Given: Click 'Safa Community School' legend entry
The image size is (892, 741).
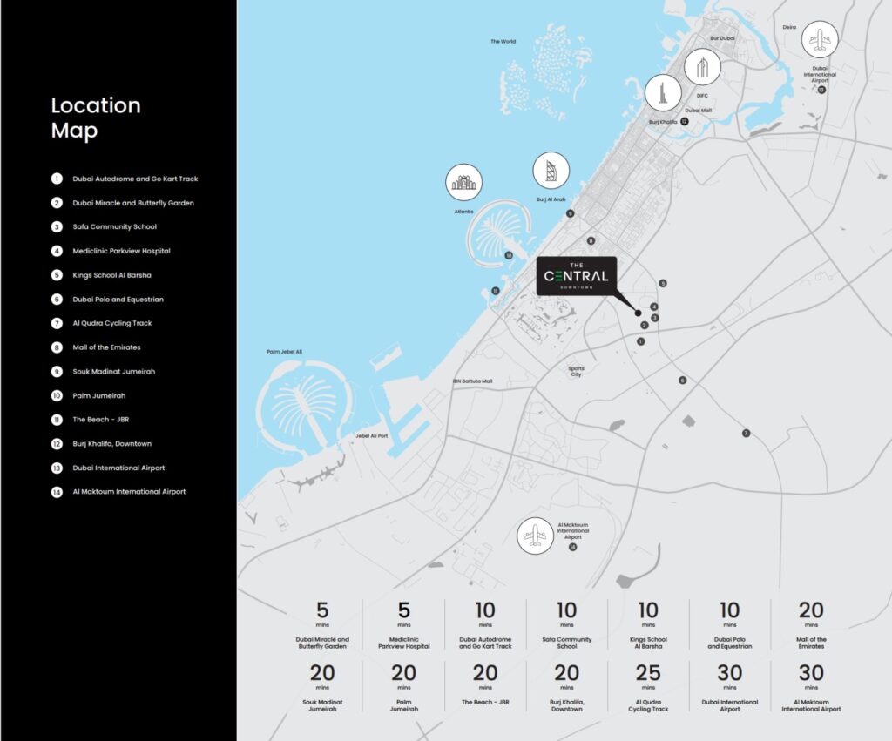Looking at the screenshot, I should coord(114,227).
